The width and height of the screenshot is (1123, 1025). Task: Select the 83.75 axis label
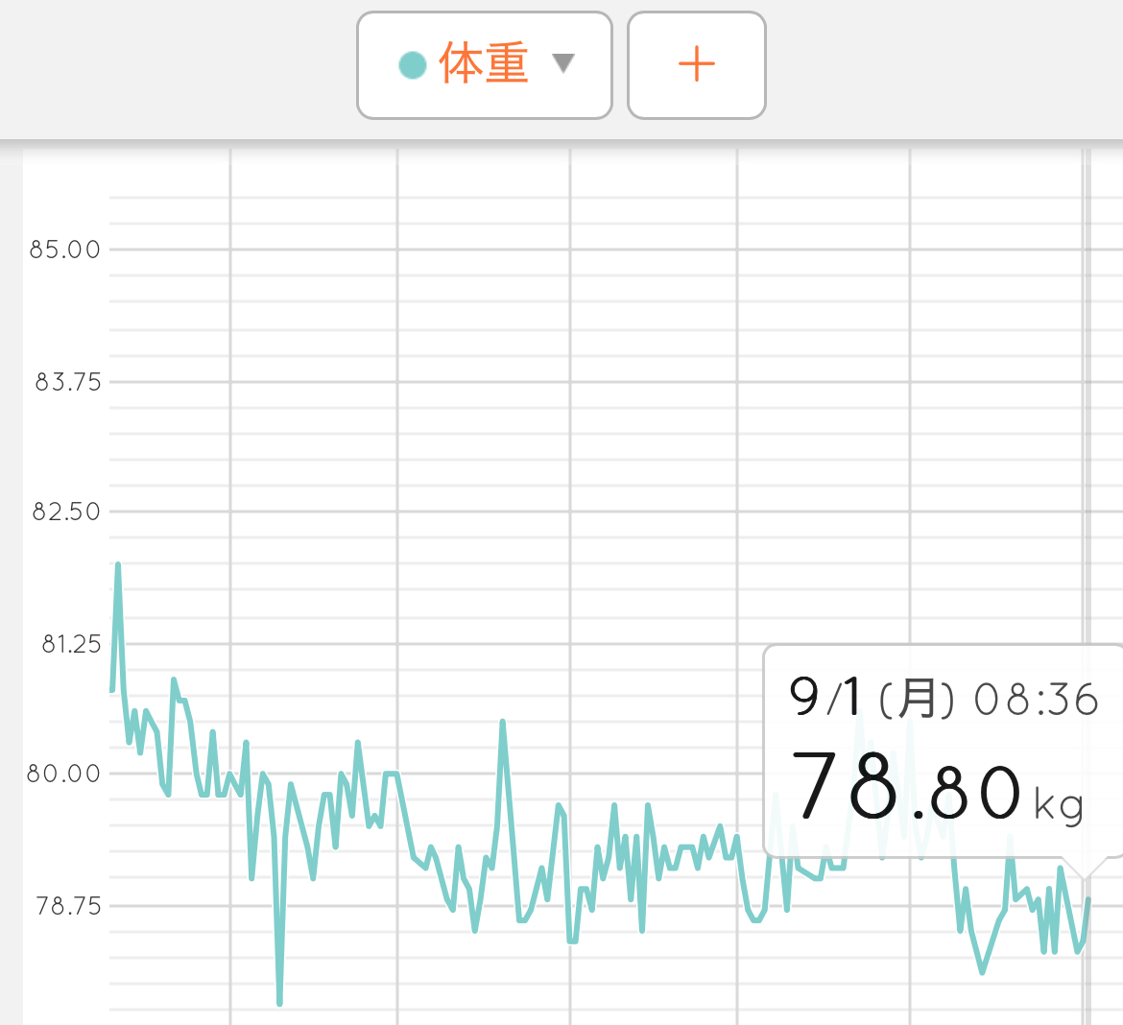point(68,383)
